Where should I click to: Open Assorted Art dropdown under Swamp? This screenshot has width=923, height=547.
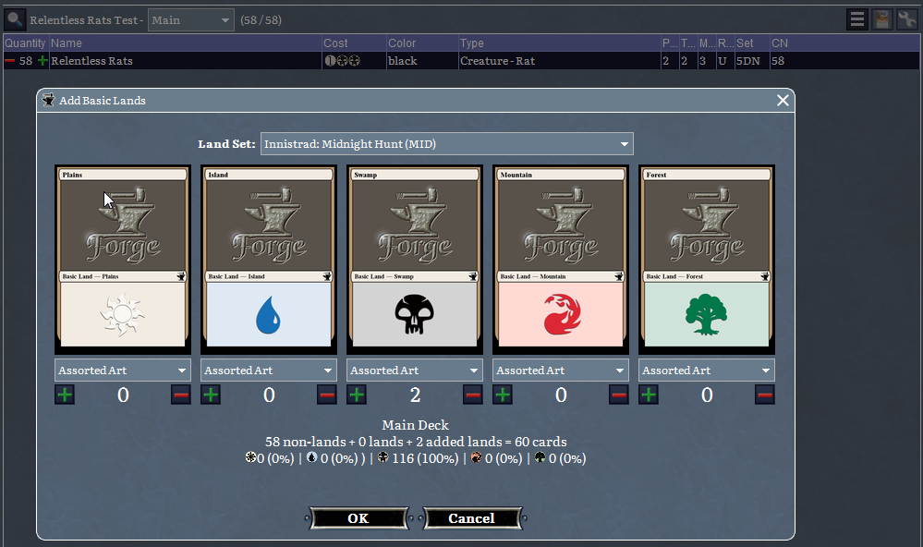coord(415,371)
